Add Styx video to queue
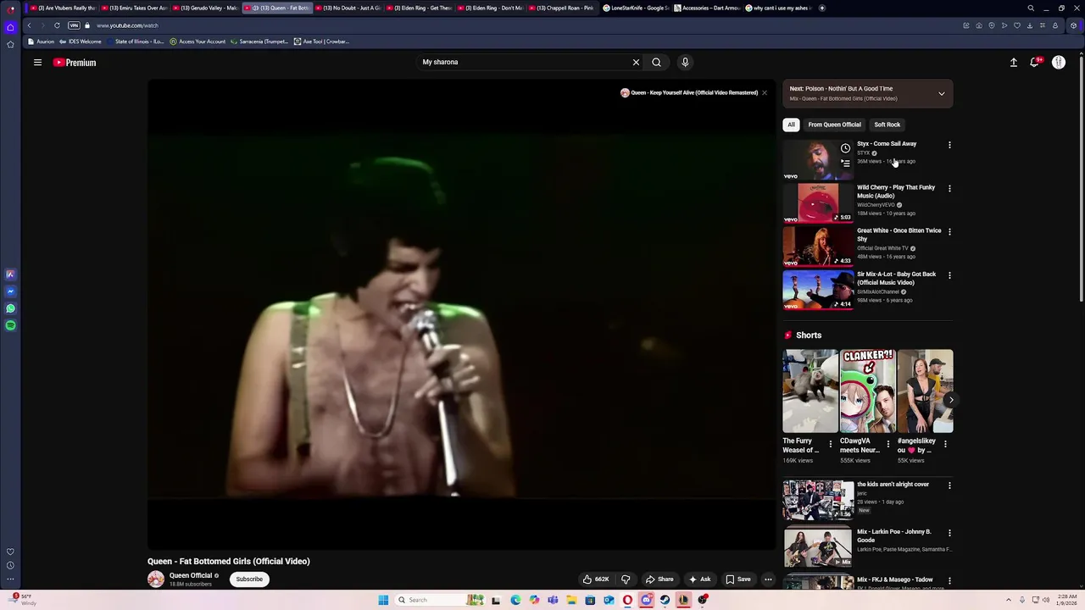 click(x=845, y=164)
